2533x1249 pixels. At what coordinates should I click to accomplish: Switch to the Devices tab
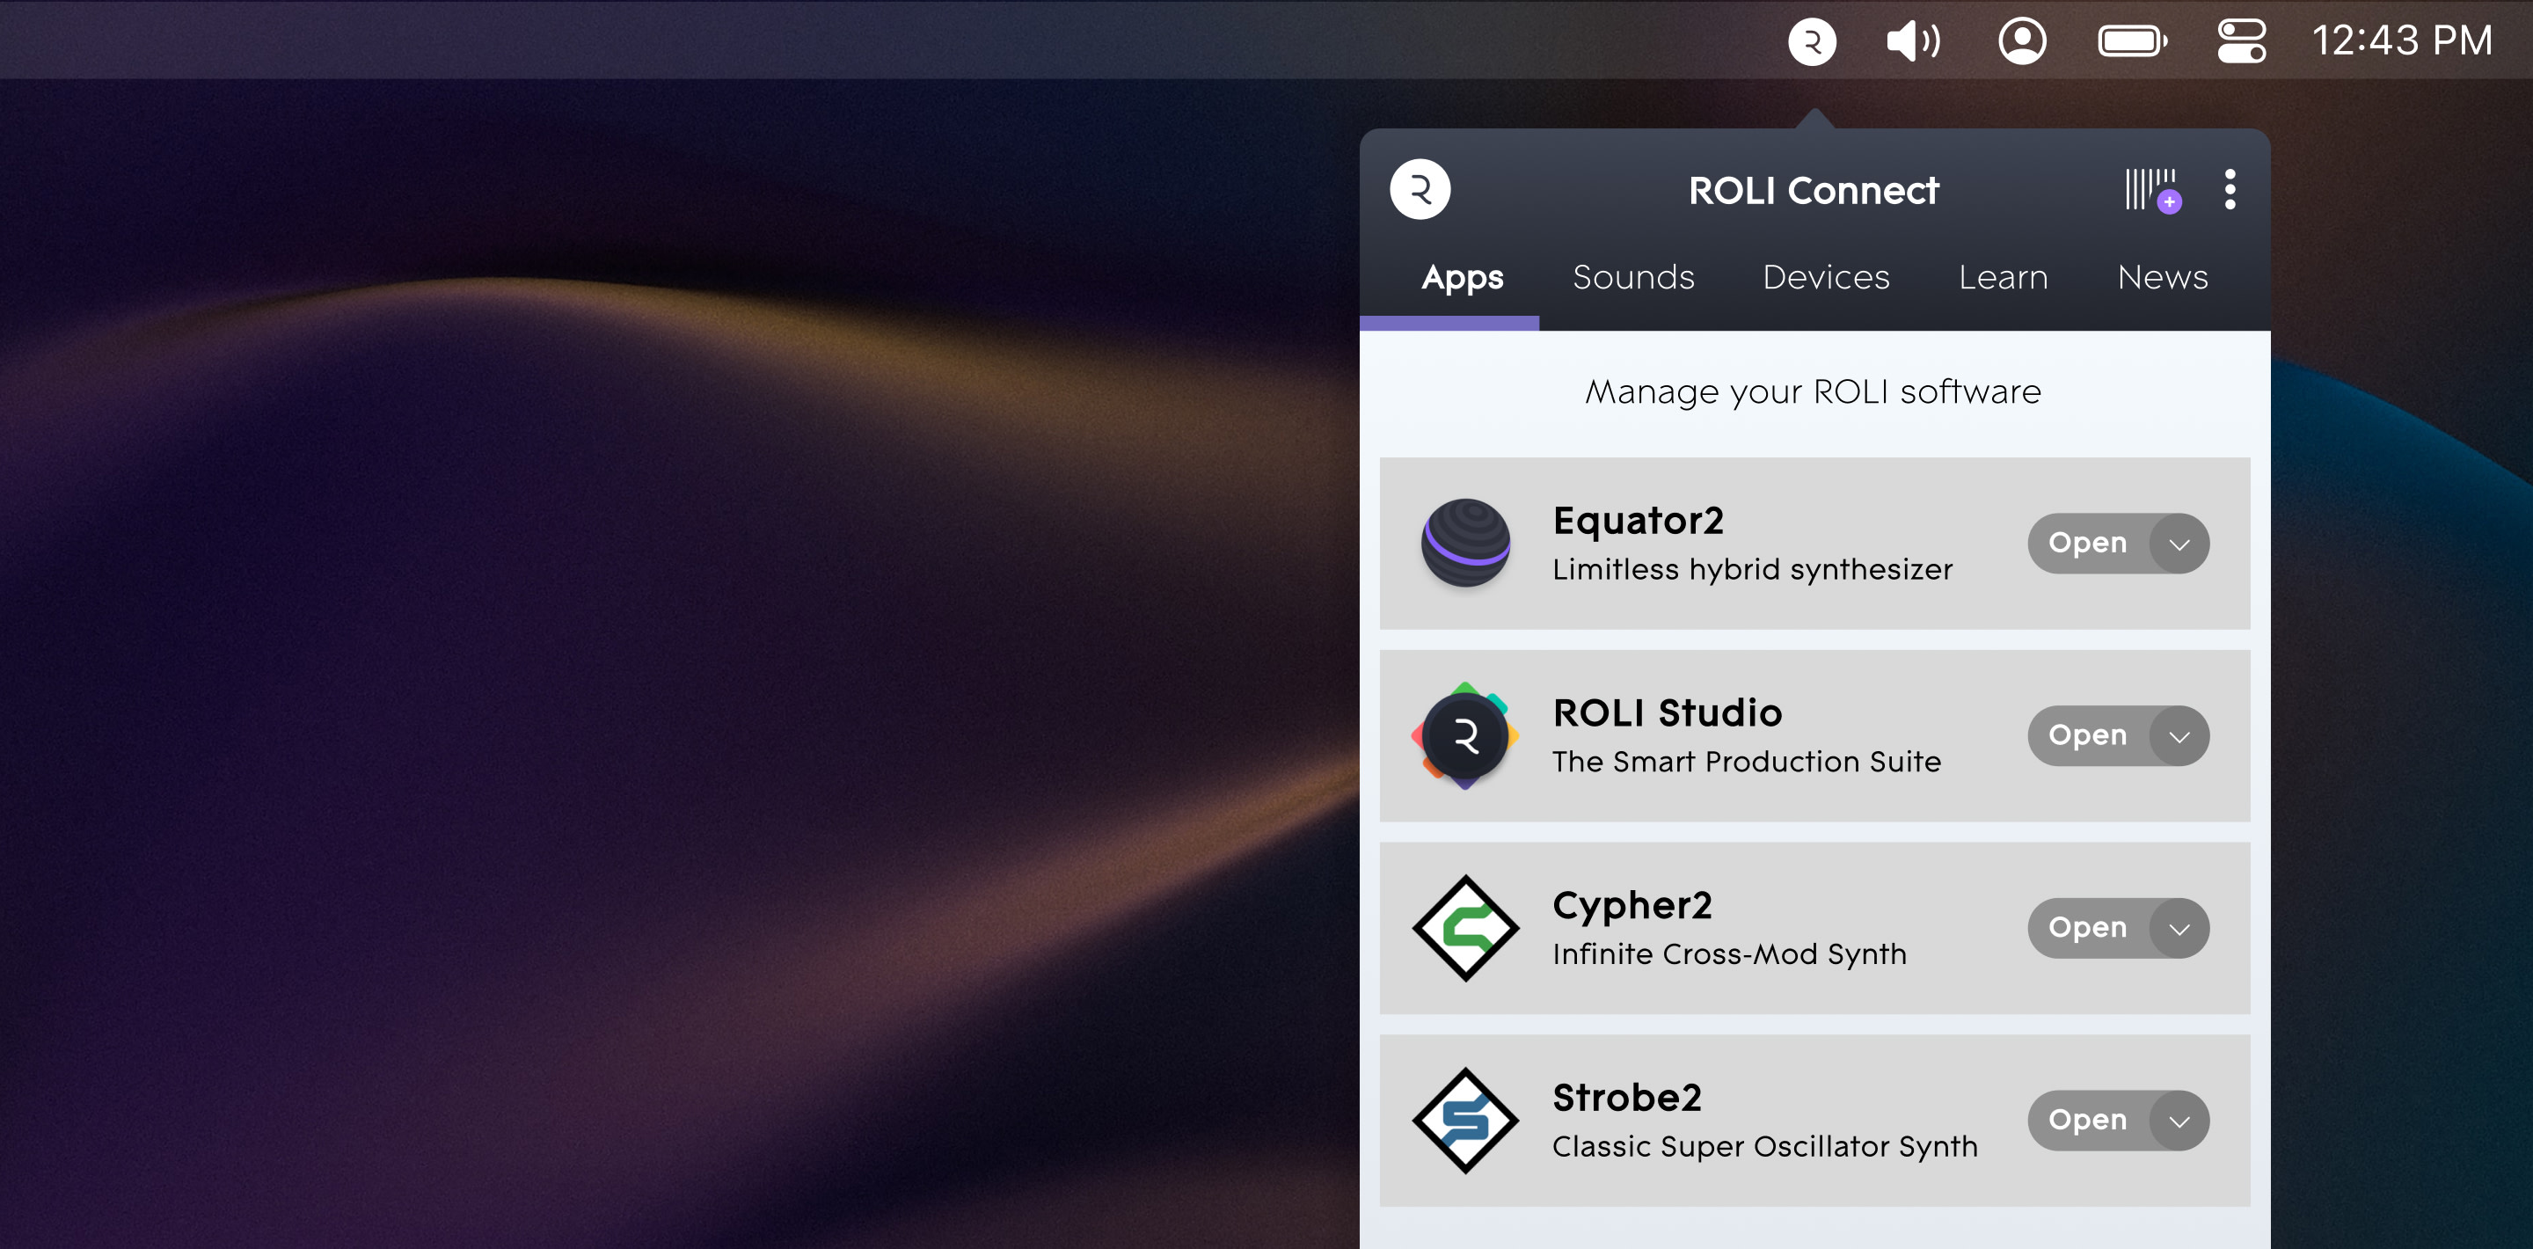[x=1826, y=277]
